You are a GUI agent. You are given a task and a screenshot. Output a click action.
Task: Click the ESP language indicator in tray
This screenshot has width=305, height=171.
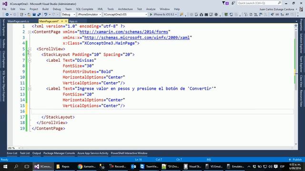pyautogui.click(x=282, y=167)
